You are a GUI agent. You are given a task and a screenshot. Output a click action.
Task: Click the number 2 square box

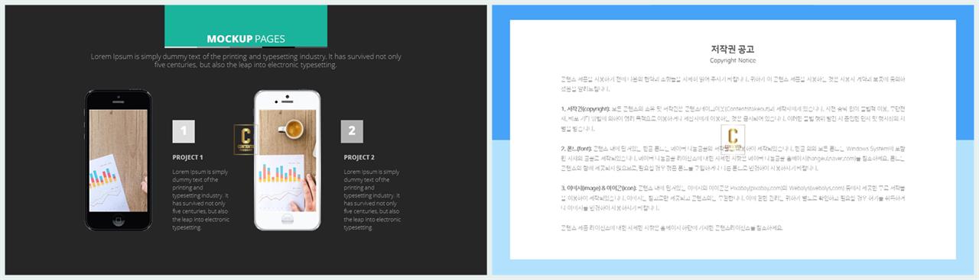pyautogui.click(x=352, y=131)
